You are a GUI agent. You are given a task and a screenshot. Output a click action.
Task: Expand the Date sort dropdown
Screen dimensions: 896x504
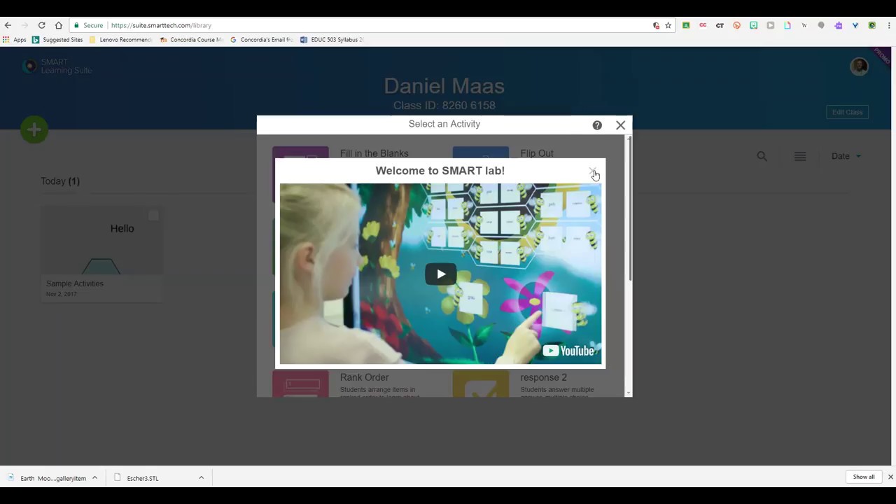pyautogui.click(x=846, y=156)
